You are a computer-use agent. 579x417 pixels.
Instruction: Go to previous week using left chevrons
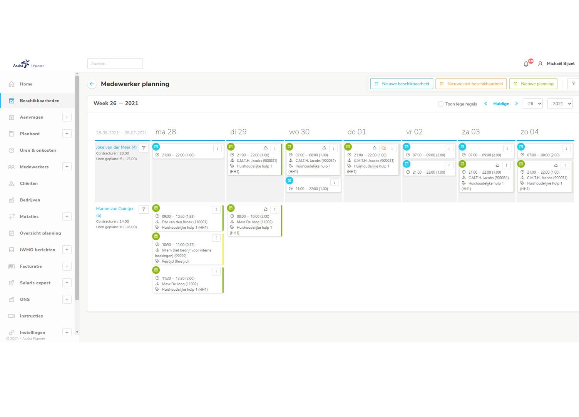click(x=485, y=104)
